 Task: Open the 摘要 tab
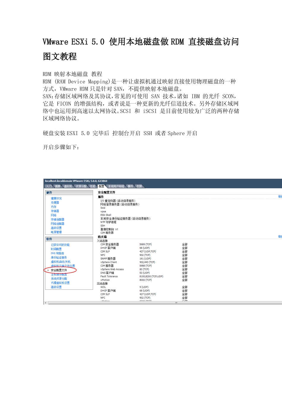tap(58, 186)
